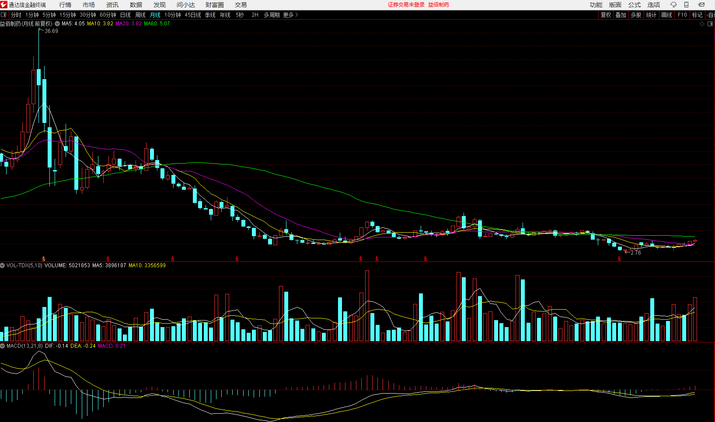This screenshot has width=715, height=422.
Task: Switch to 分时 period tab
Action: [16, 15]
